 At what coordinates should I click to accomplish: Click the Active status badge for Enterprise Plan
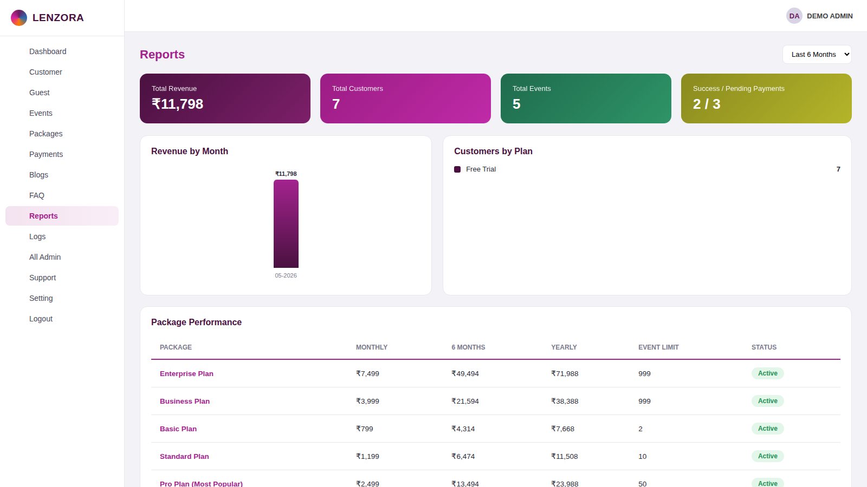pos(768,373)
